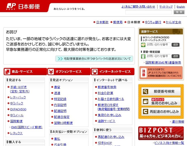187x146 pixels.
Task: Open 追跡サービス link under インターネットで調べる
Action: [106, 121]
